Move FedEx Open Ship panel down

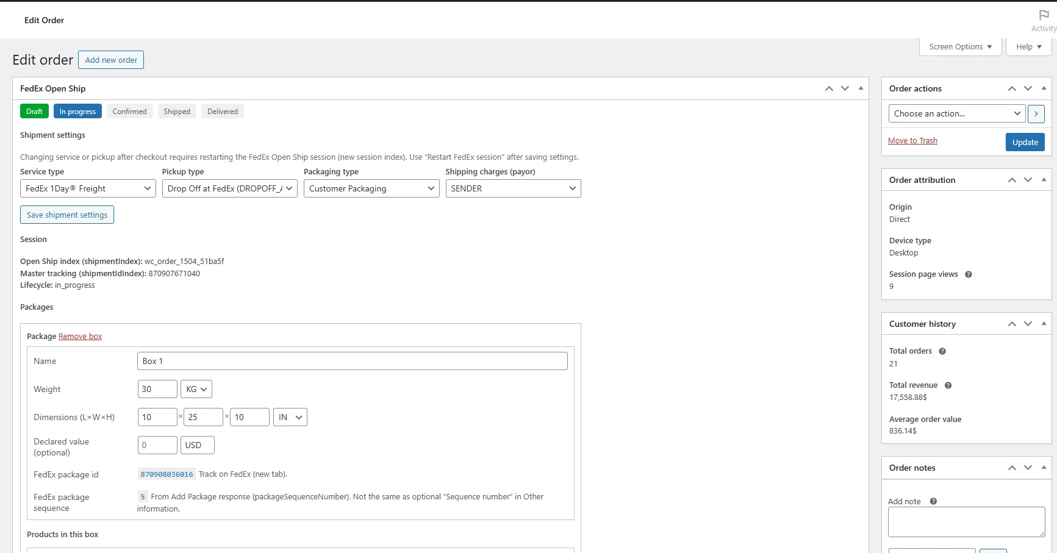845,88
